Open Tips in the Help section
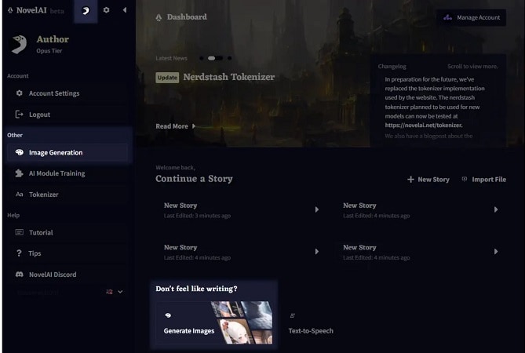 point(67,253)
